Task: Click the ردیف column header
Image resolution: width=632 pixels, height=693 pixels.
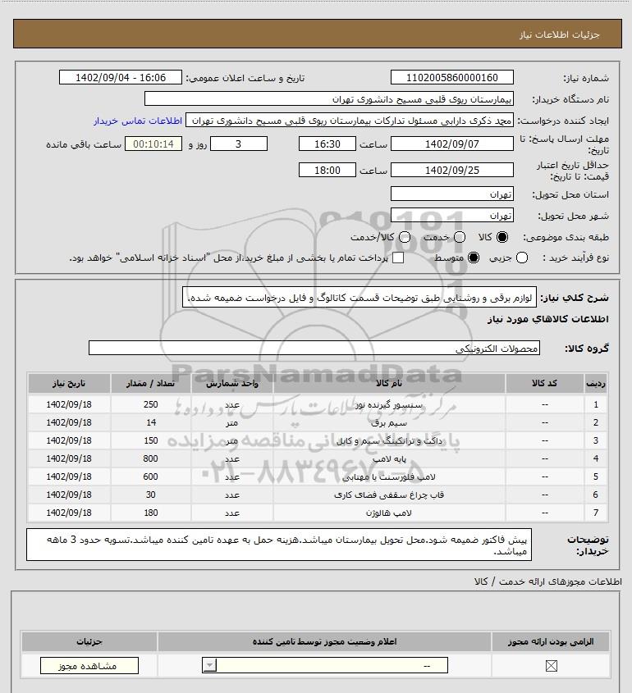Action: [596, 383]
